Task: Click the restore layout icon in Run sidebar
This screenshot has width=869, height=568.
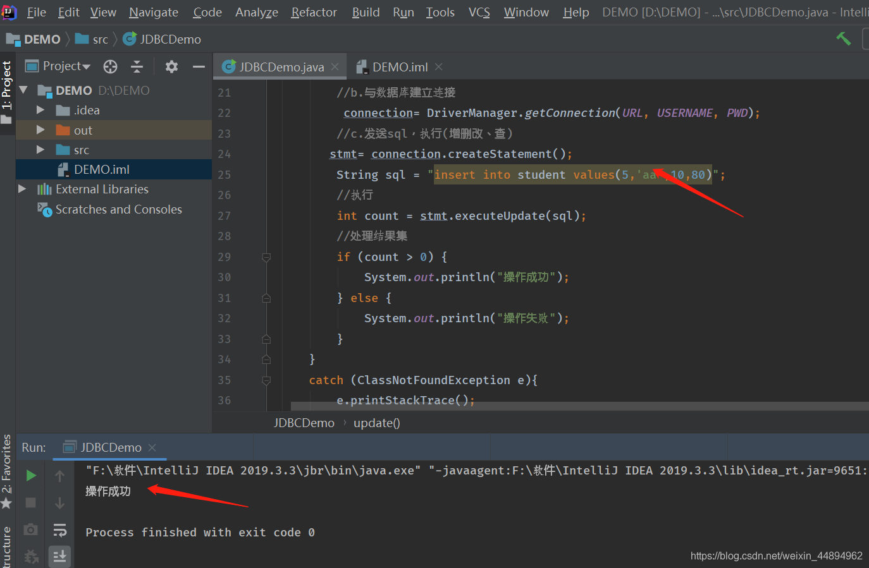Action: coord(31,557)
